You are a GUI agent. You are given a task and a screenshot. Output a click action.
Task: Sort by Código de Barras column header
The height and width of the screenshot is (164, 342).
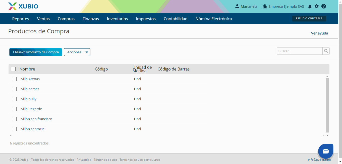click(x=174, y=69)
